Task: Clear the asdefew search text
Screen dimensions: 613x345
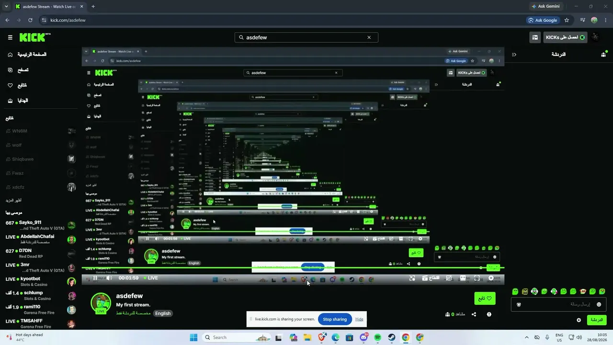Action: (x=369, y=37)
